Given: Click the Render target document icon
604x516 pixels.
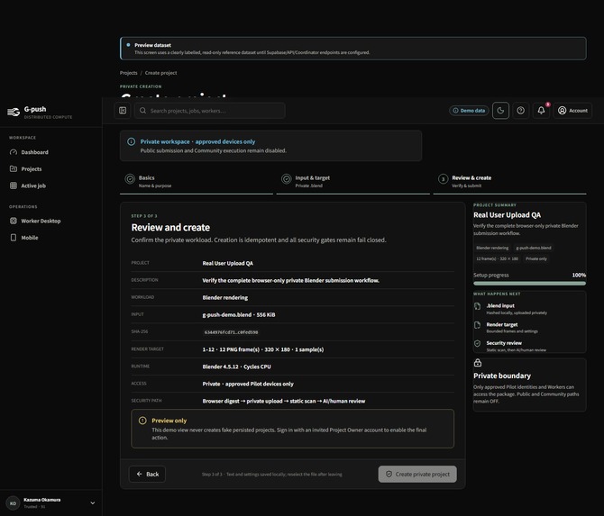Looking at the screenshot, I should (477, 325).
